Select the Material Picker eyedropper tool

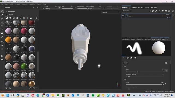pyautogui.click(x=2, y=36)
